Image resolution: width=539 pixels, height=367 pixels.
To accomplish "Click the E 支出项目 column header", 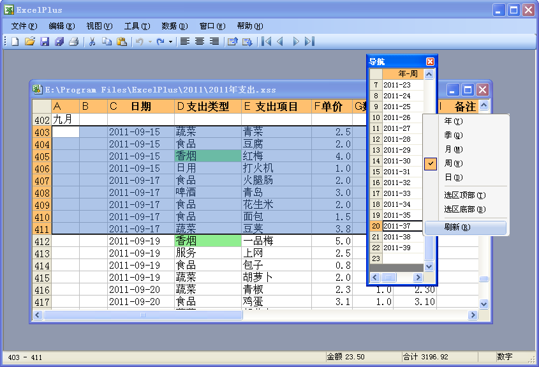I will 276,107.
